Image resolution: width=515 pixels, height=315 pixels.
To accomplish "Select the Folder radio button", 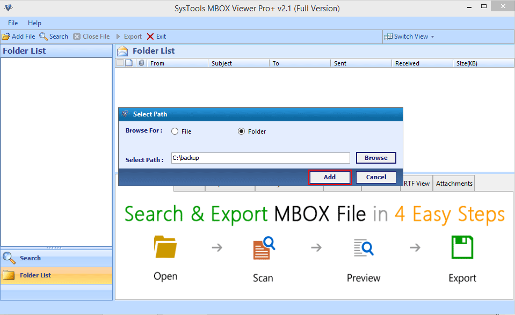I will tap(242, 131).
